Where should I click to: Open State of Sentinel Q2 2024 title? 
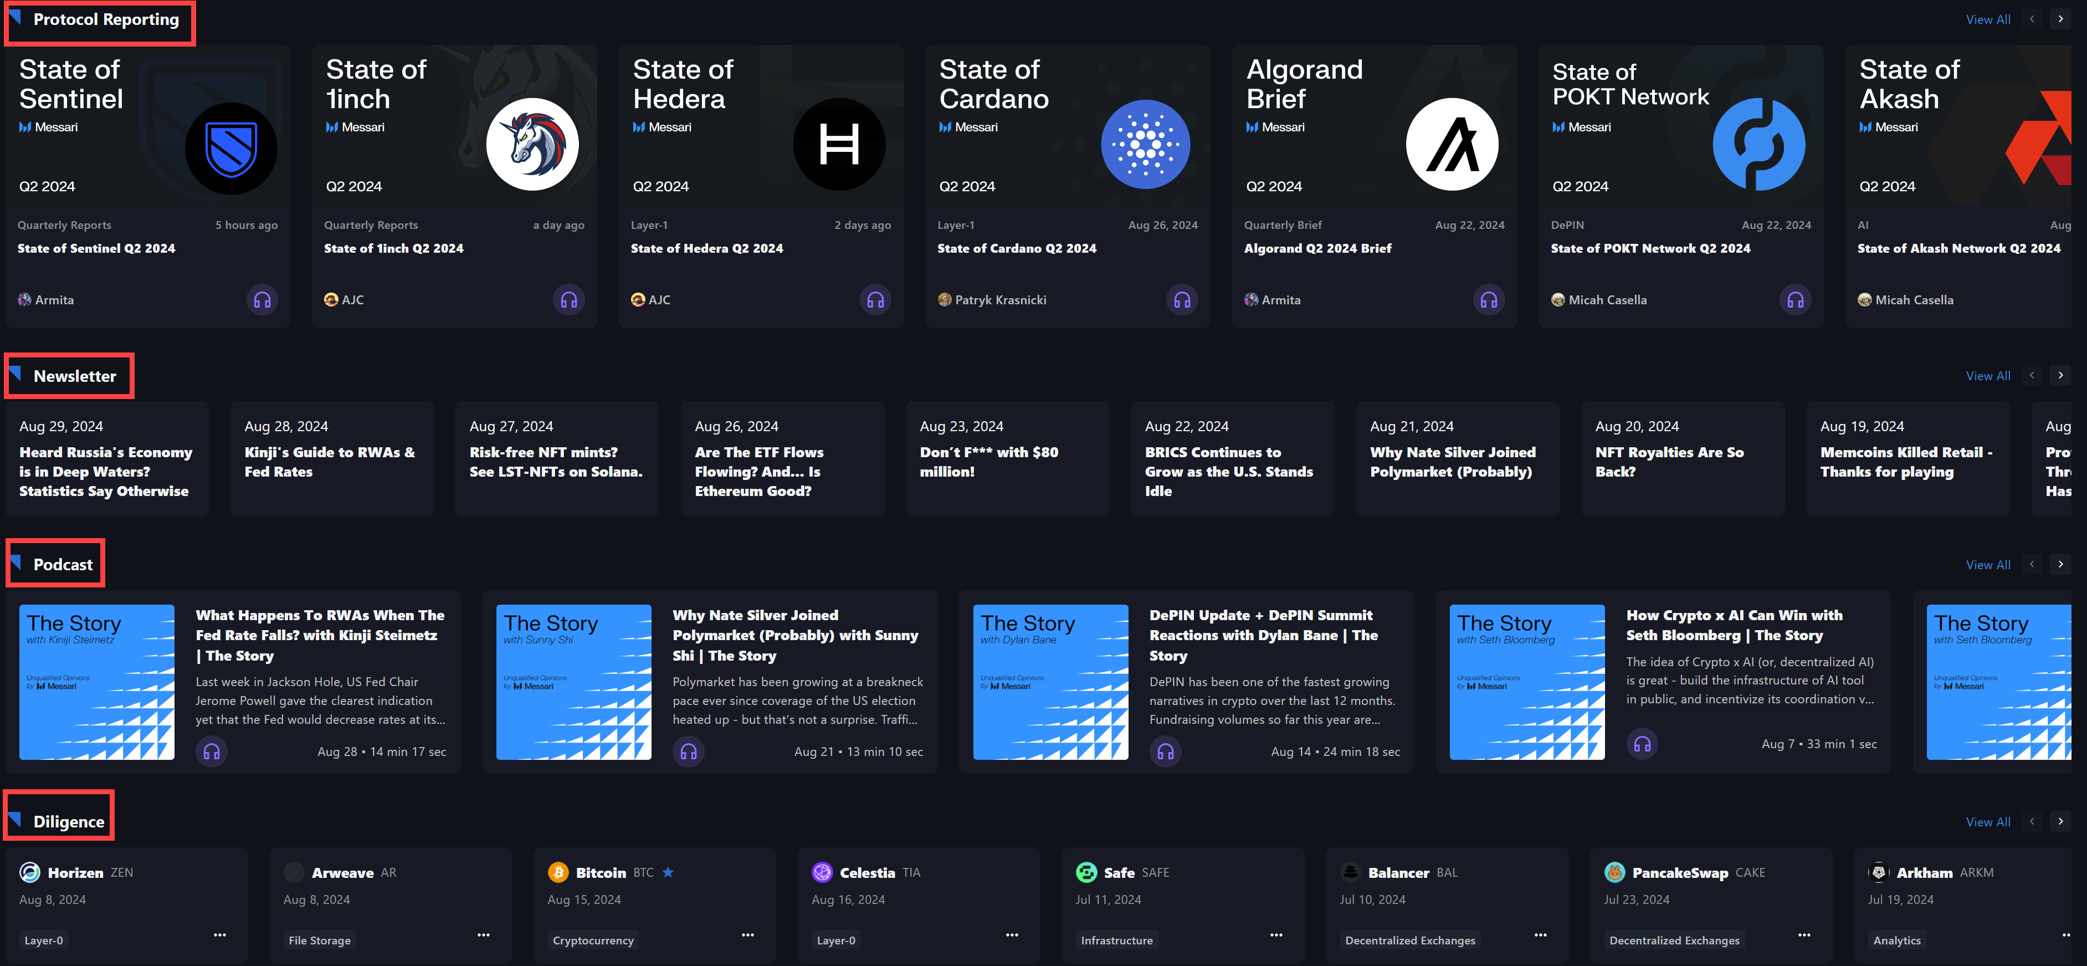tap(96, 248)
